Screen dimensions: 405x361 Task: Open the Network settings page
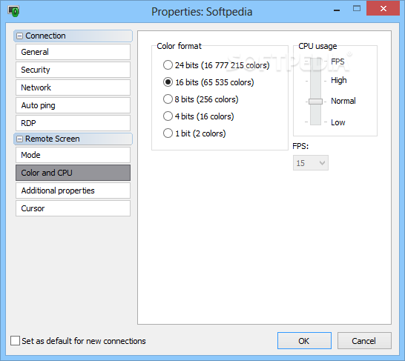tap(73, 87)
